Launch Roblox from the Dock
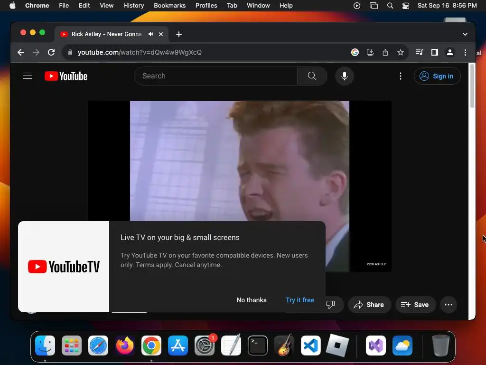This screenshot has width=486, height=365. [337, 346]
